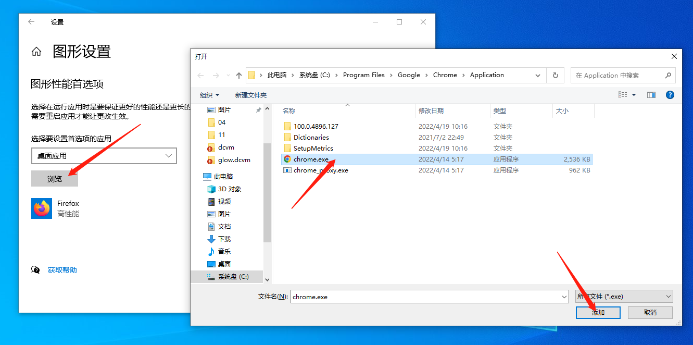Sort files by the 名称 column header
This screenshot has width=693, height=345.
click(x=289, y=111)
